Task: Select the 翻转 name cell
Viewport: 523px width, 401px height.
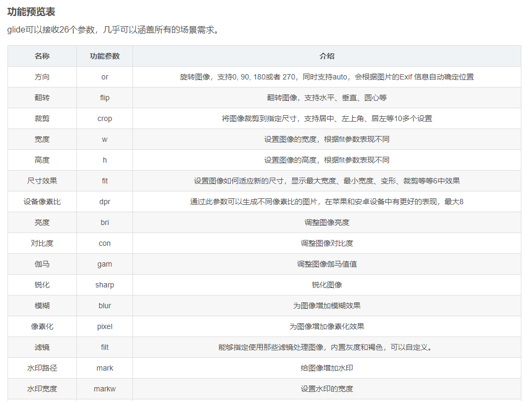Action: 42,98
